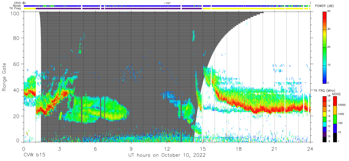This screenshot has height=161, width=349.
Task: Click the 15 tick label on UT hours axis
Action: (203, 149)
